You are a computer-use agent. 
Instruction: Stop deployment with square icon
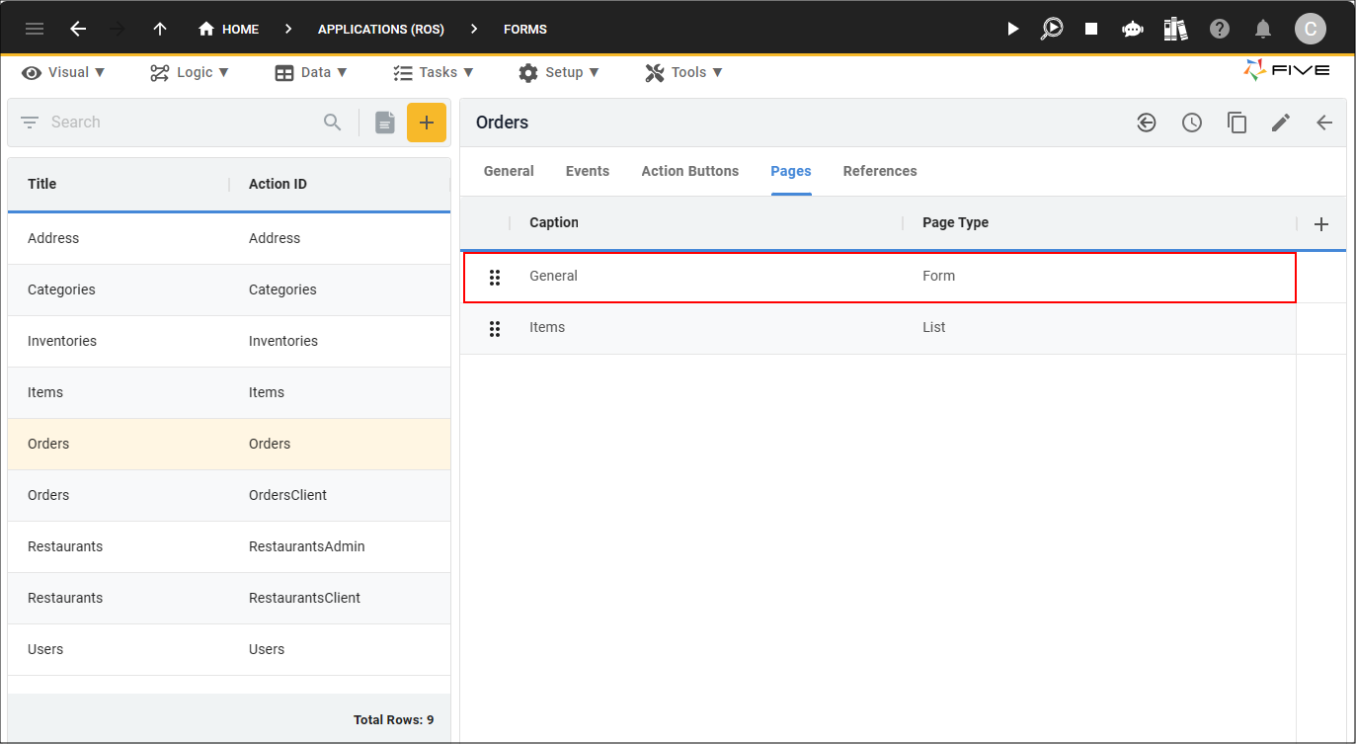tap(1091, 29)
